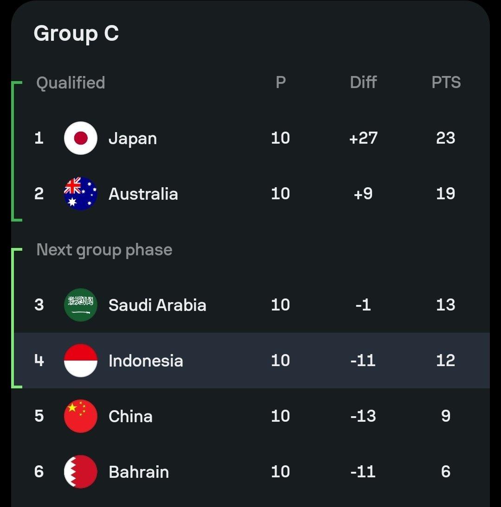Click the Diff column header

pyautogui.click(x=363, y=82)
